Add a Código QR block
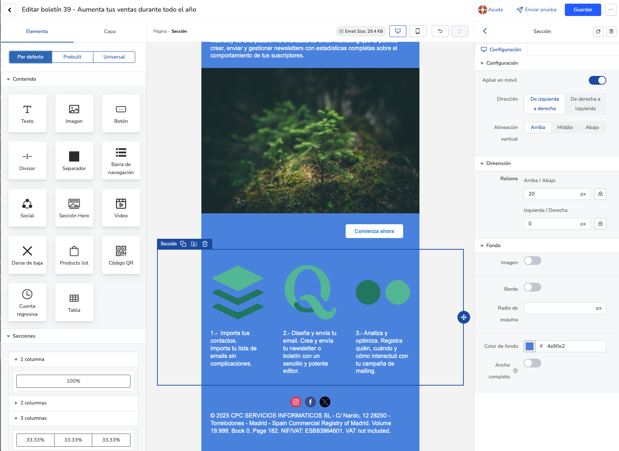The width and height of the screenshot is (619, 451). click(121, 255)
